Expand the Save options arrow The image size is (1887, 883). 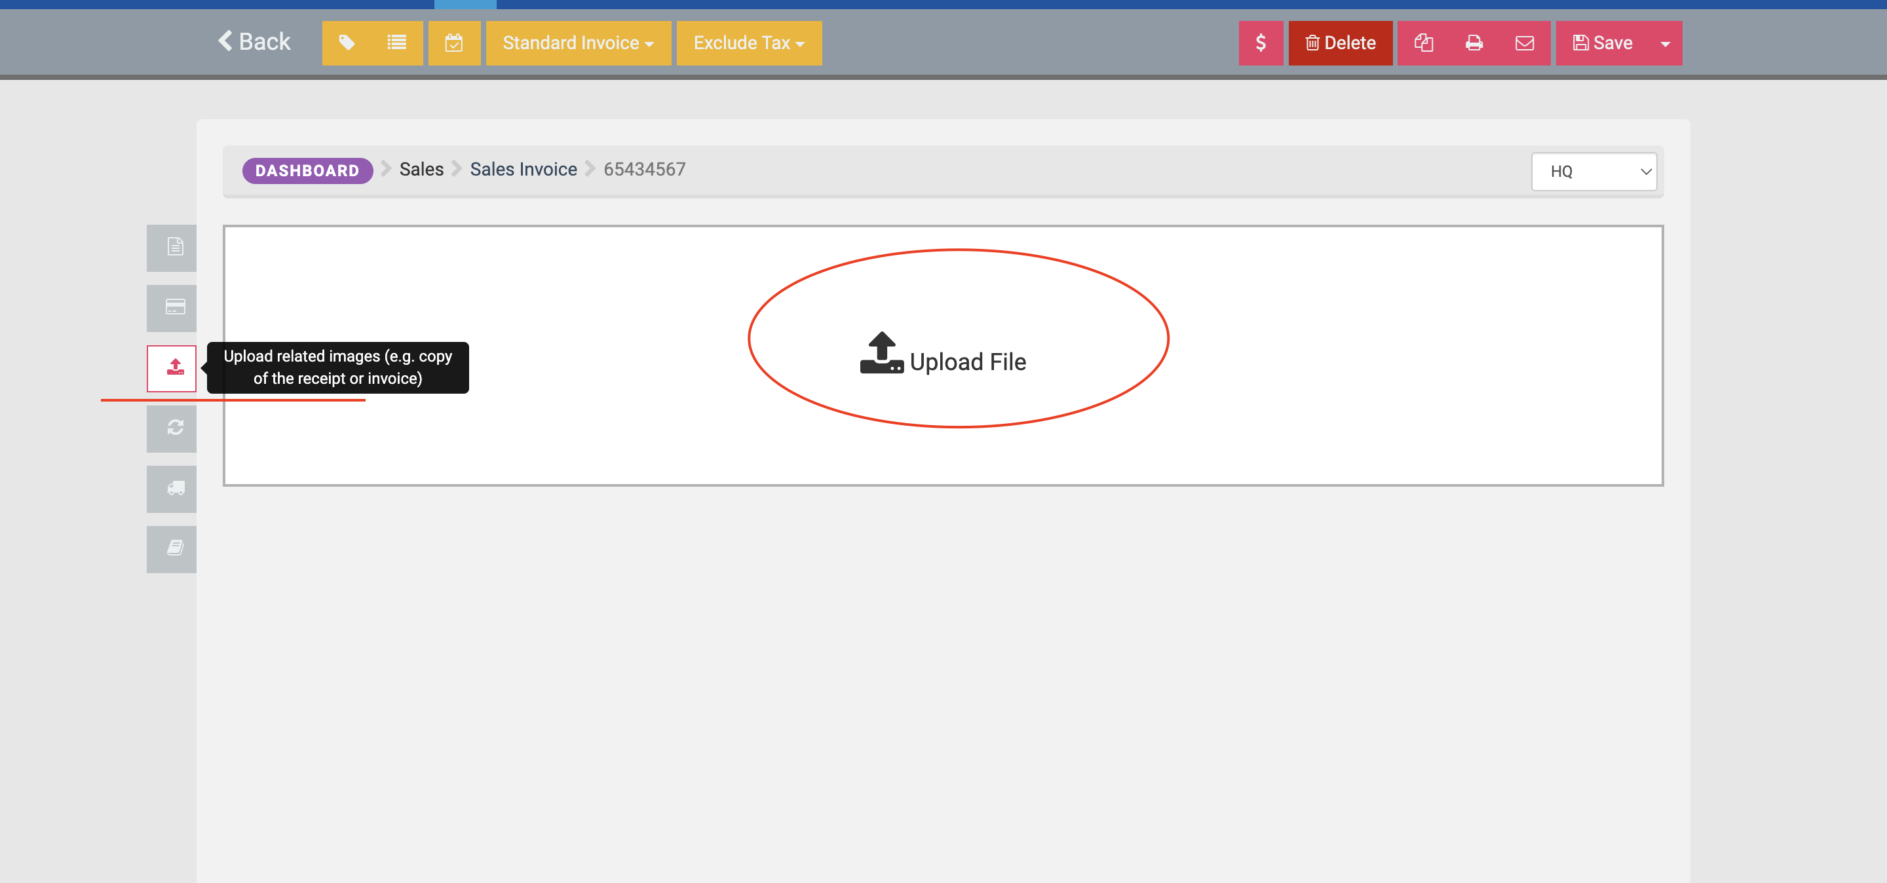click(x=1664, y=43)
